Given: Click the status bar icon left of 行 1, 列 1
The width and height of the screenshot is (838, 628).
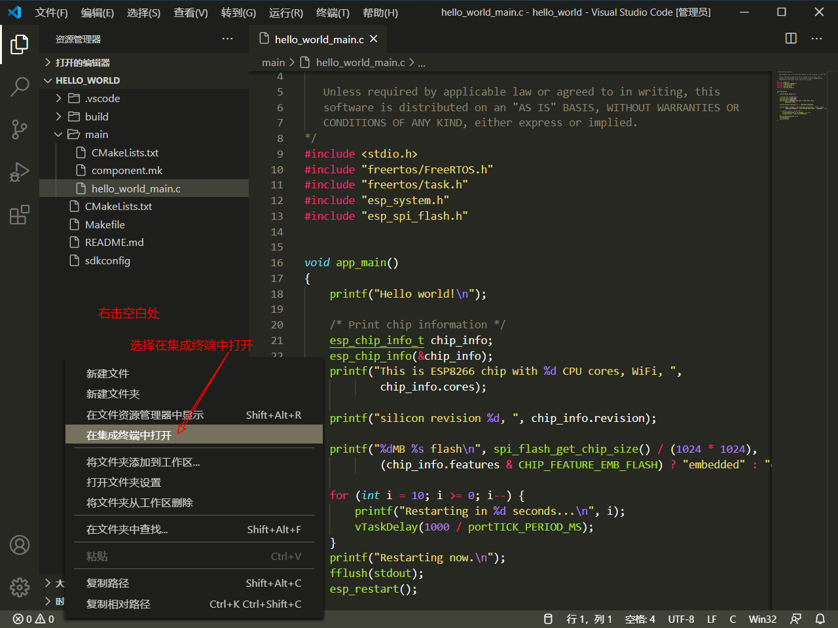Looking at the screenshot, I should 549,619.
